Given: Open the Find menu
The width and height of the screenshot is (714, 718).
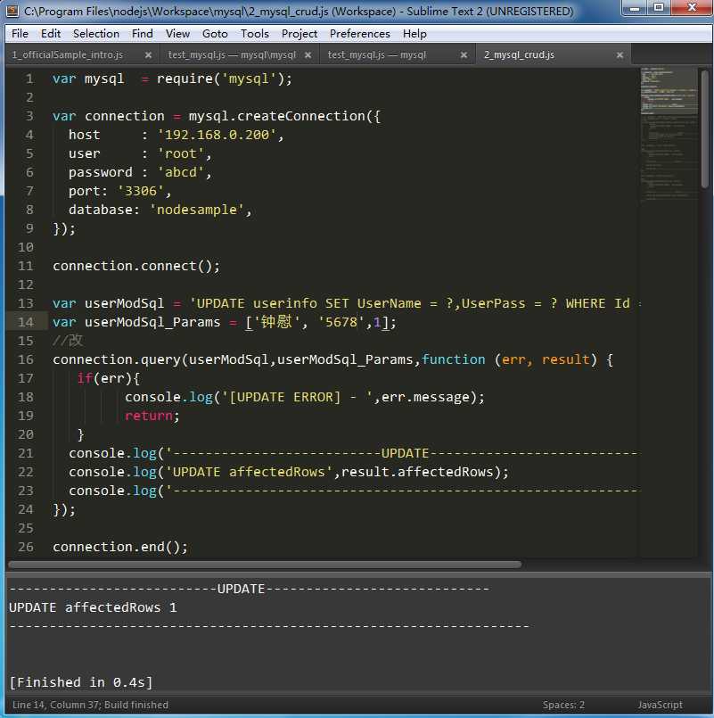Looking at the screenshot, I should 143,33.
